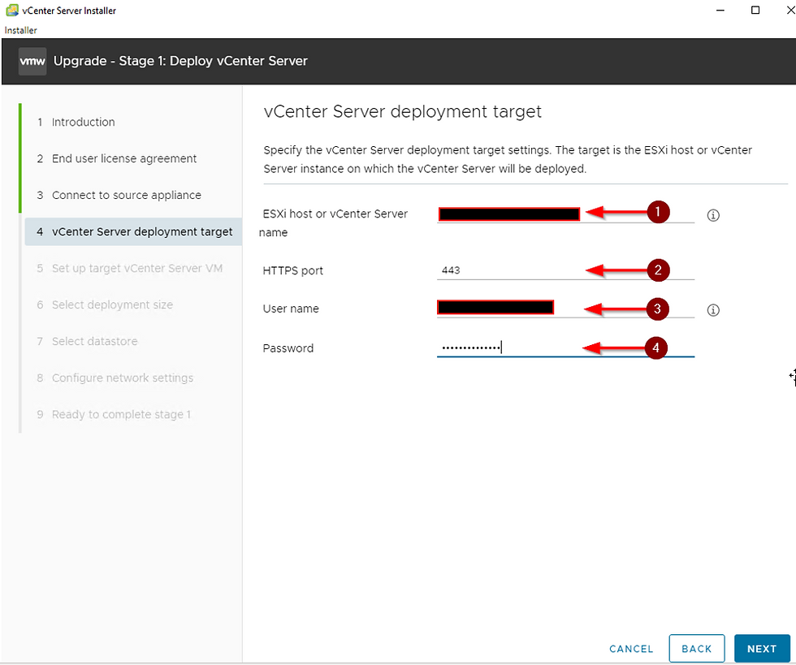This screenshot has height=665, width=796.
Task: Select Set up target vCenter Server VM step
Action: (130, 269)
